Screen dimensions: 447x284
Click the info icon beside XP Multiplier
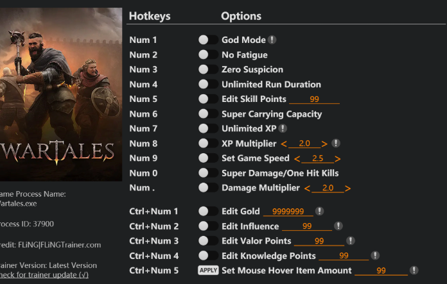coord(336,144)
